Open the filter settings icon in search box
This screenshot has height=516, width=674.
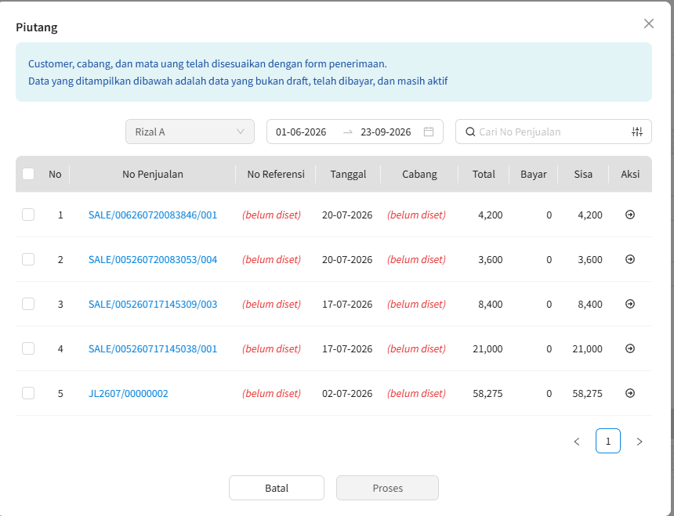637,132
